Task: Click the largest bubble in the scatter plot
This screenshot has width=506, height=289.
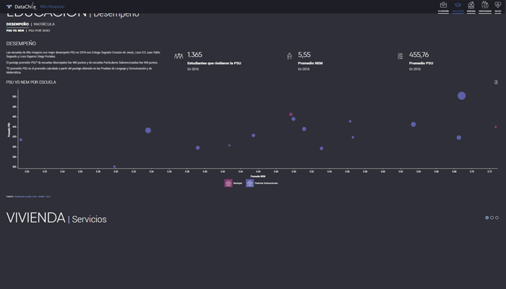Action: [x=461, y=96]
